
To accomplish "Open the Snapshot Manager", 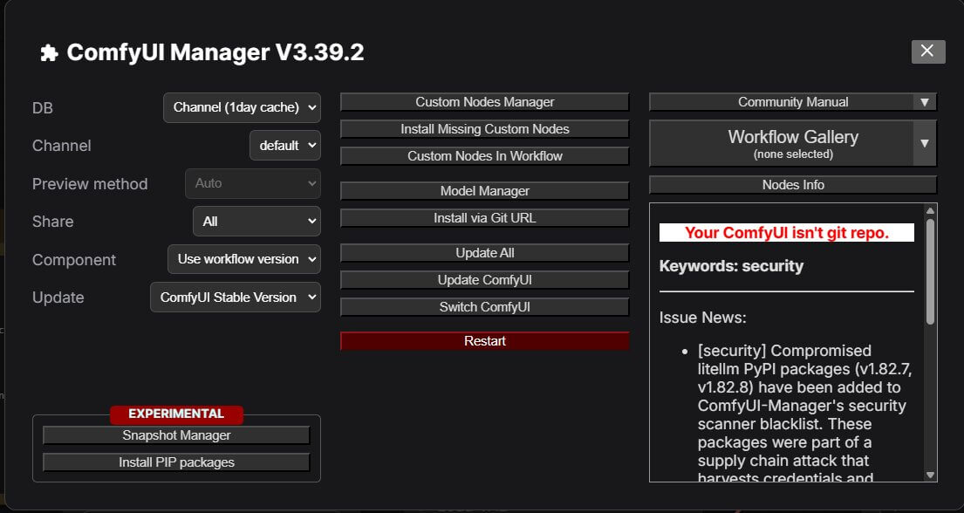I will coord(176,435).
